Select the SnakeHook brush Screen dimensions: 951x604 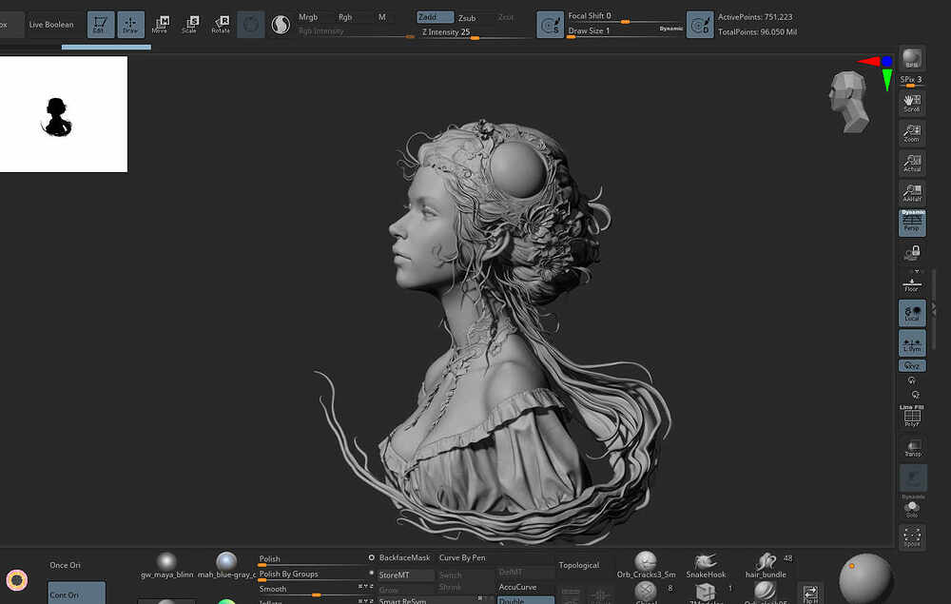[x=706, y=565]
